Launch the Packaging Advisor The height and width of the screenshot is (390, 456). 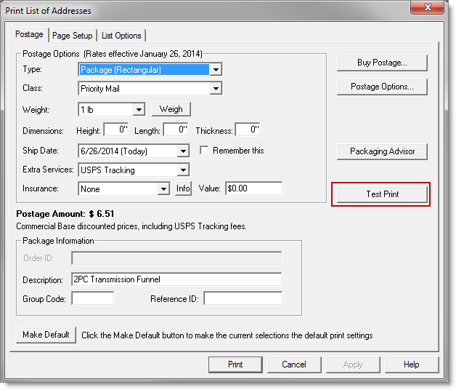pos(382,151)
